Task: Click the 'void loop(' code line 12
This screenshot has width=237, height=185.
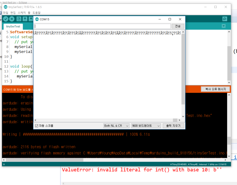Action: (x=21, y=66)
